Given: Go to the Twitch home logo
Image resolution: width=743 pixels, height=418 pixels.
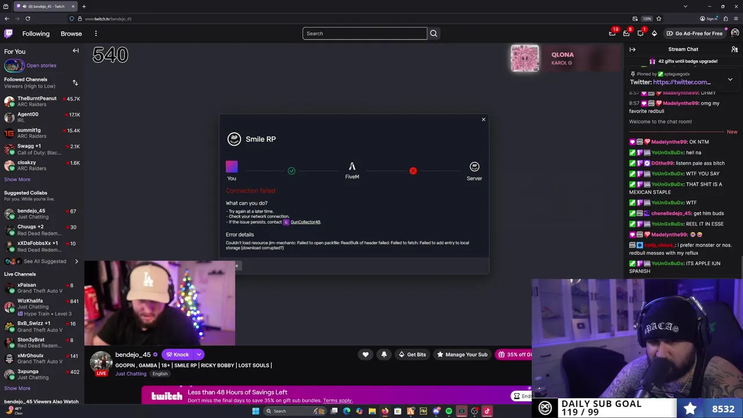Looking at the screenshot, I should 8,34.
